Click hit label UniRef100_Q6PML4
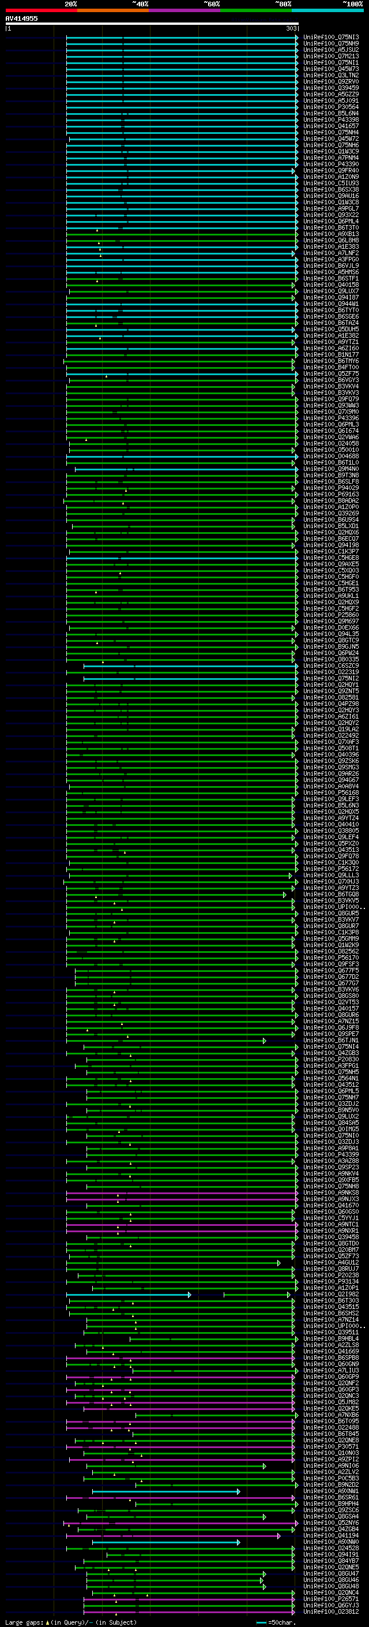 click(330, 222)
